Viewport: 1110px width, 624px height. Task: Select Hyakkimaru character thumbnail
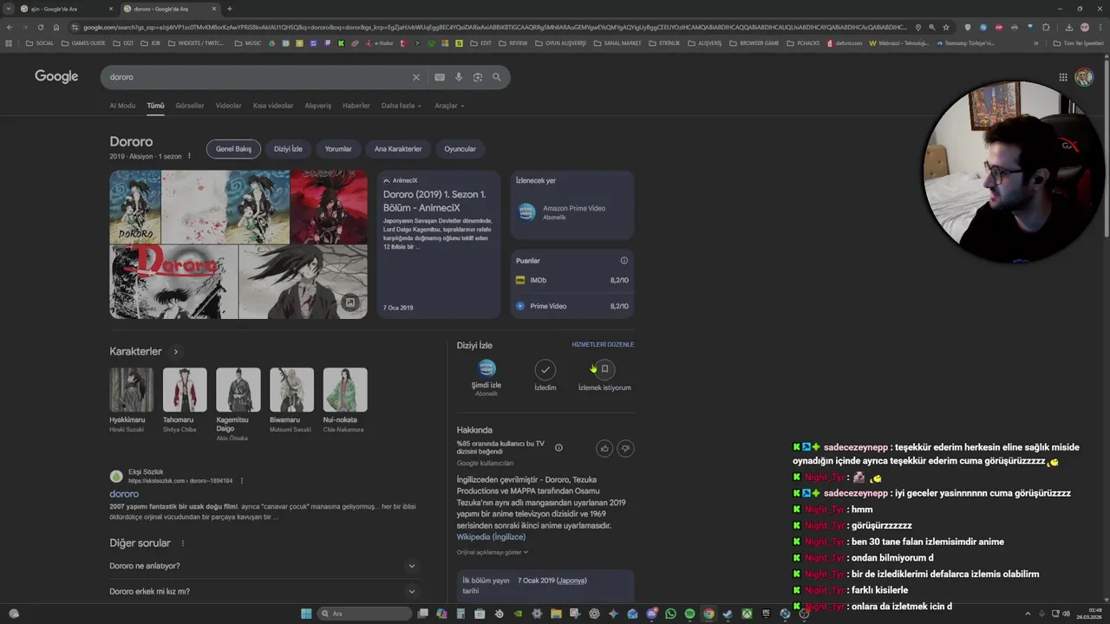[132, 390]
